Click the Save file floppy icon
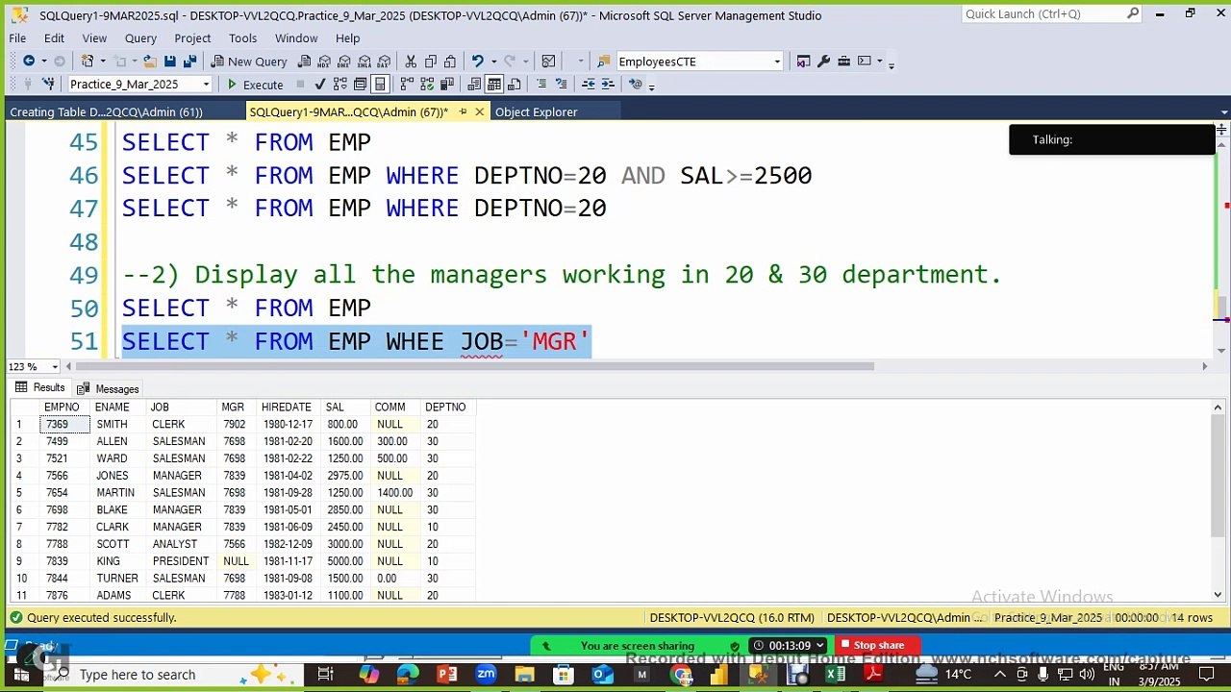Image resolution: width=1231 pixels, height=692 pixels. [x=169, y=61]
